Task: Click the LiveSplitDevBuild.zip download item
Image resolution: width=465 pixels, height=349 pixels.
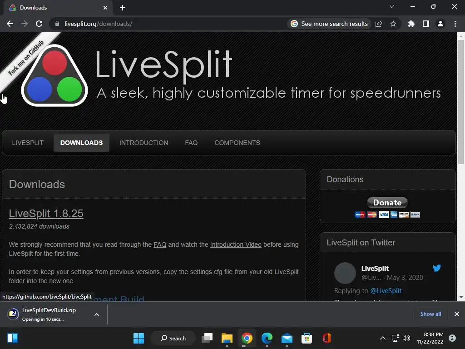Action: coord(49,314)
